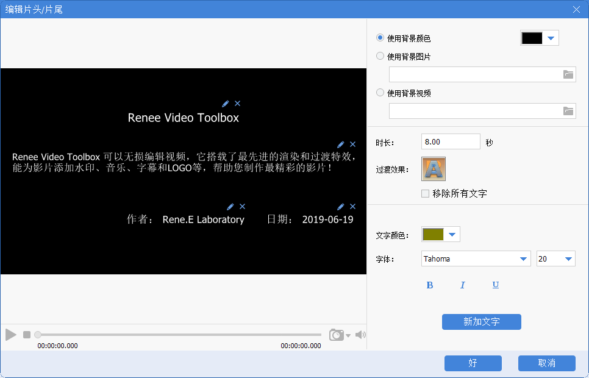Select 使用背景颜色 radio option
This screenshot has width=589, height=378.
click(x=380, y=38)
